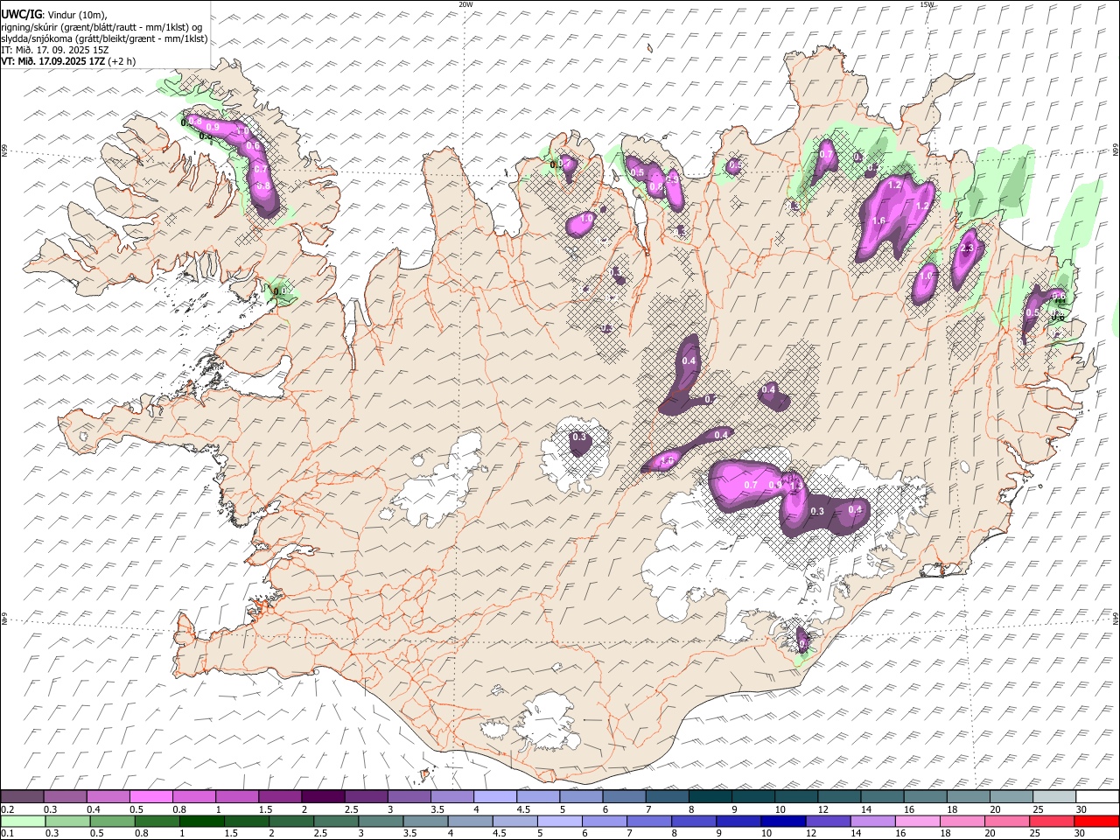Click the 'VT: Mið. 17.09.2025 17Z' valid time

pos(52,61)
